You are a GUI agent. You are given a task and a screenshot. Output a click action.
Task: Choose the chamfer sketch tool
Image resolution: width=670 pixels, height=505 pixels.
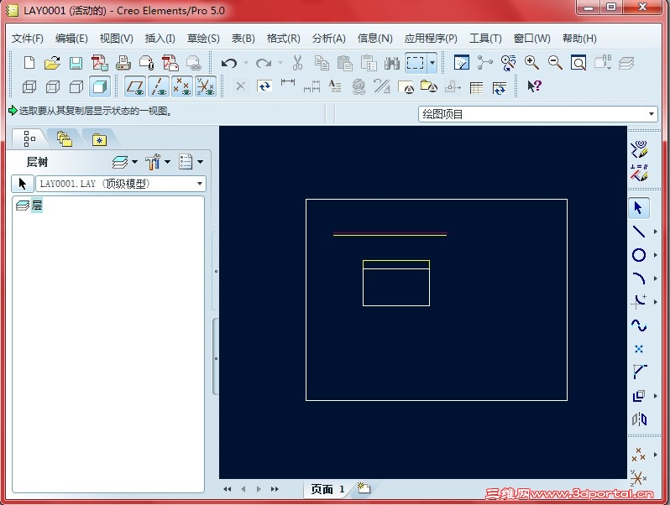639,372
